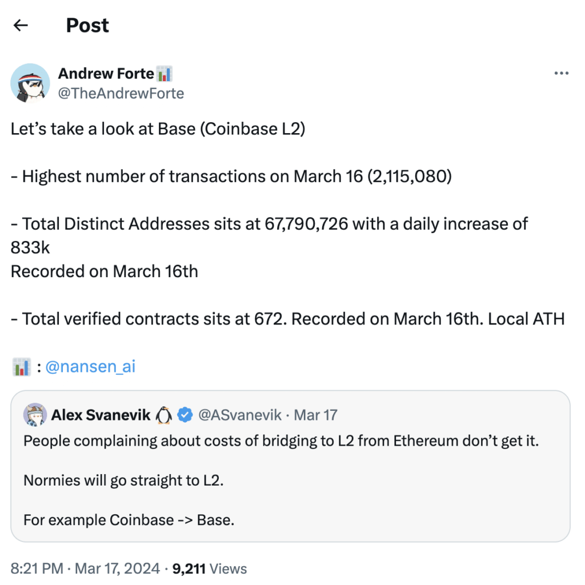585x585 pixels.
Task: Click the 9,211 Views count
Action: [210, 568]
